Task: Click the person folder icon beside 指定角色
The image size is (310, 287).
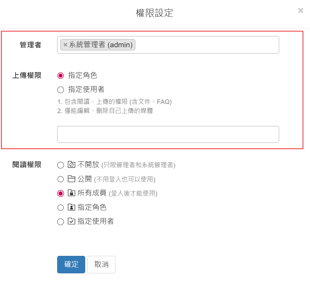Action: tap(72, 207)
